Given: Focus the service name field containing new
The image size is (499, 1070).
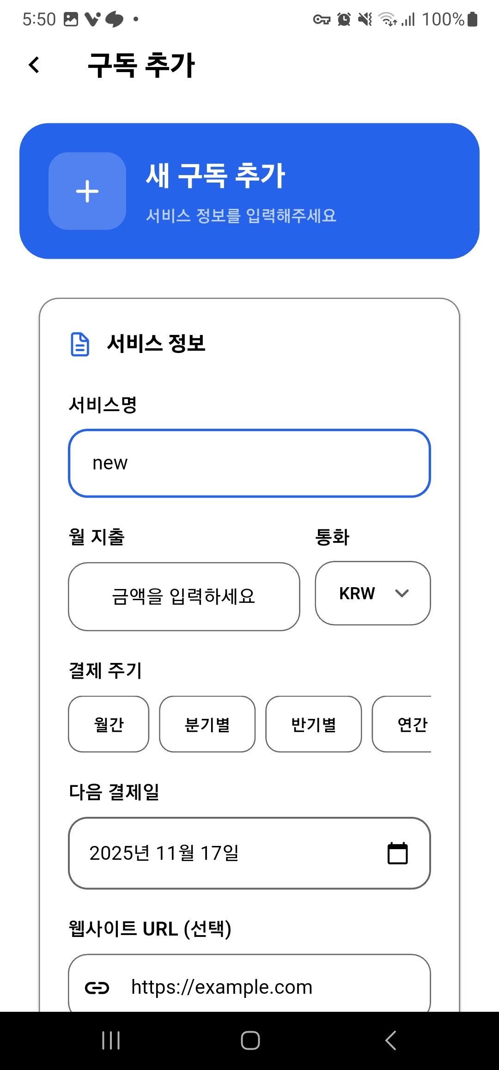Looking at the screenshot, I should tap(249, 463).
